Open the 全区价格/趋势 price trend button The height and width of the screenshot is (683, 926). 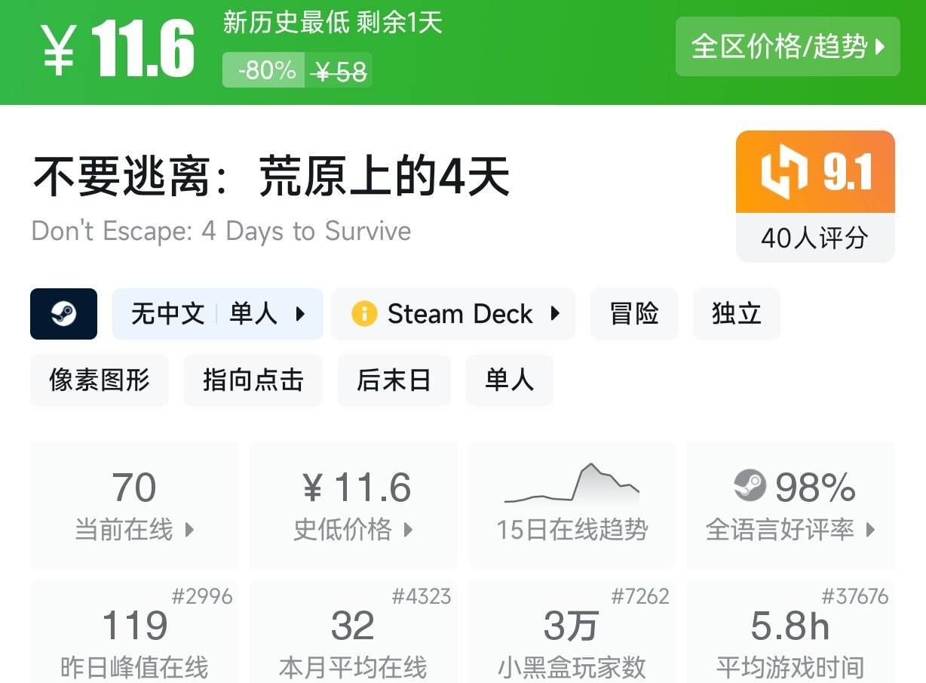(x=787, y=47)
